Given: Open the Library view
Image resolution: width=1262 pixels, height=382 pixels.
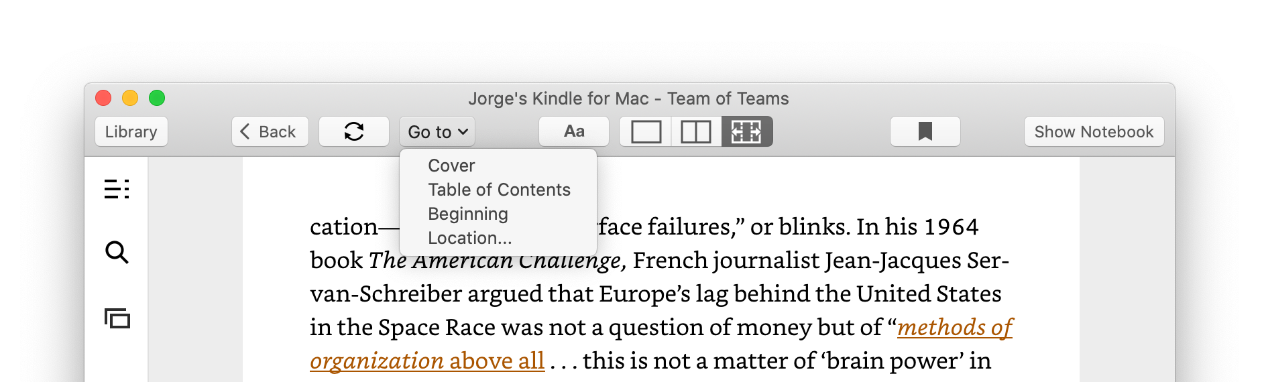Looking at the screenshot, I should click(131, 131).
